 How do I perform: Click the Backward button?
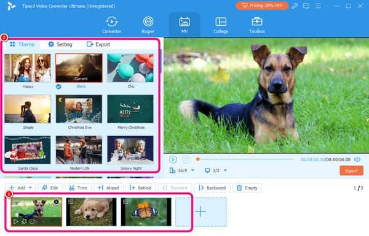click(x=213, y=188)
